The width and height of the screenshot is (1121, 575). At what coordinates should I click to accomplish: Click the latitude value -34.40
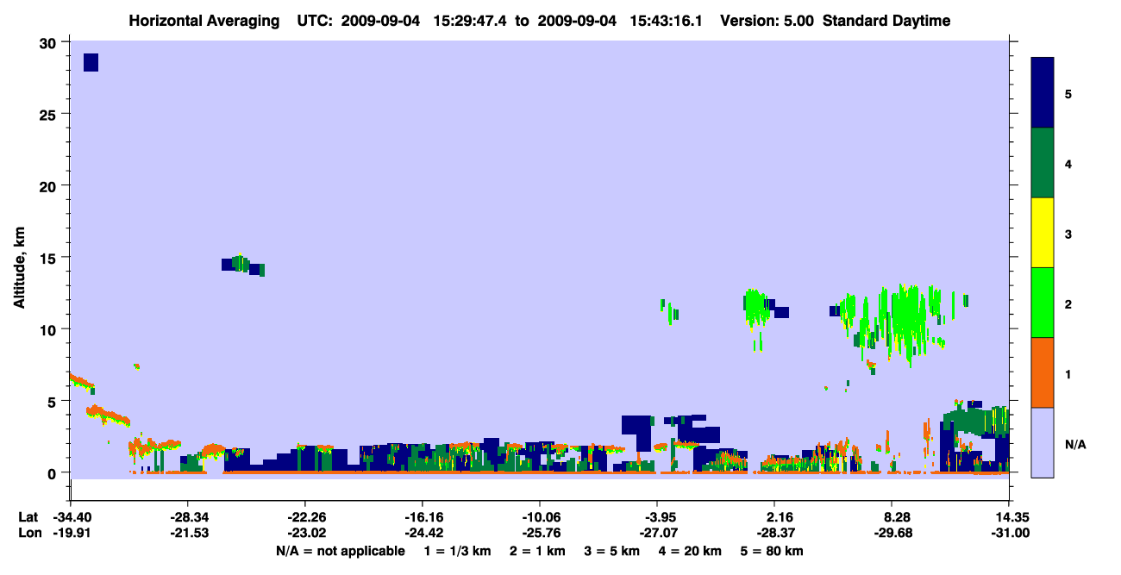coord(71,517)
